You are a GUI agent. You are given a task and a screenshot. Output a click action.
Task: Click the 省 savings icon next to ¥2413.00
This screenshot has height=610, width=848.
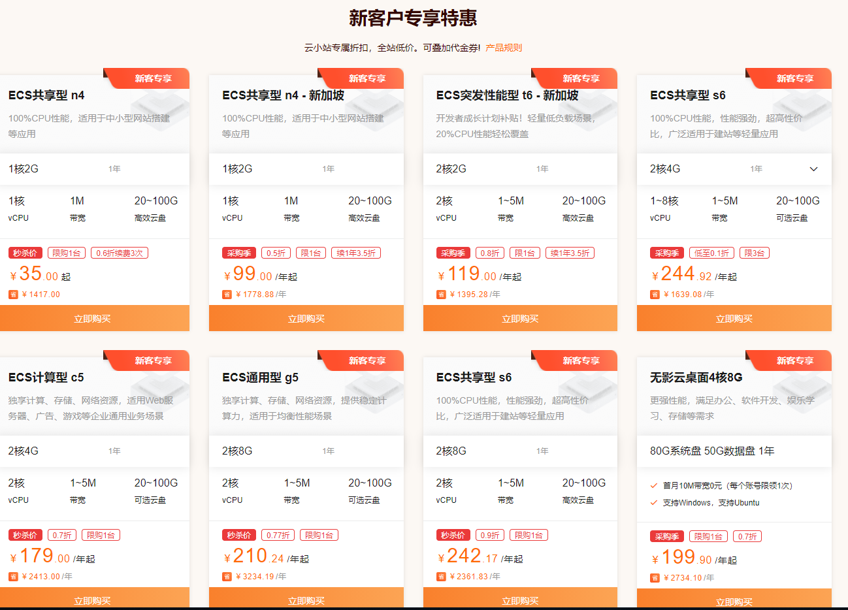pyautogui.click(x=13, y=577)
